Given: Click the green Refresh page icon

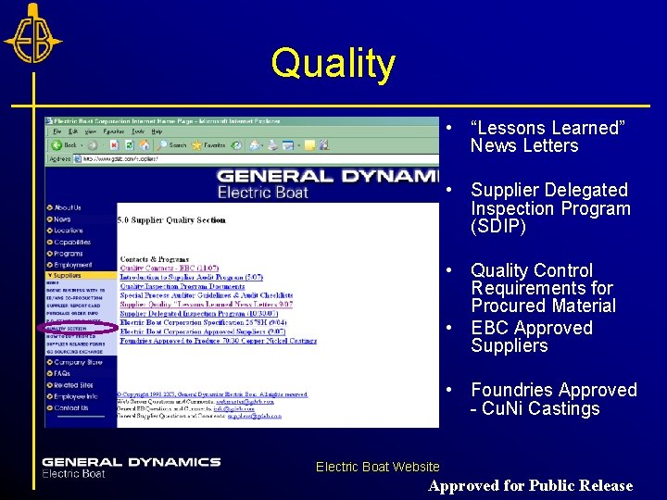Looking at the screenshot, I should pos(130,145).
